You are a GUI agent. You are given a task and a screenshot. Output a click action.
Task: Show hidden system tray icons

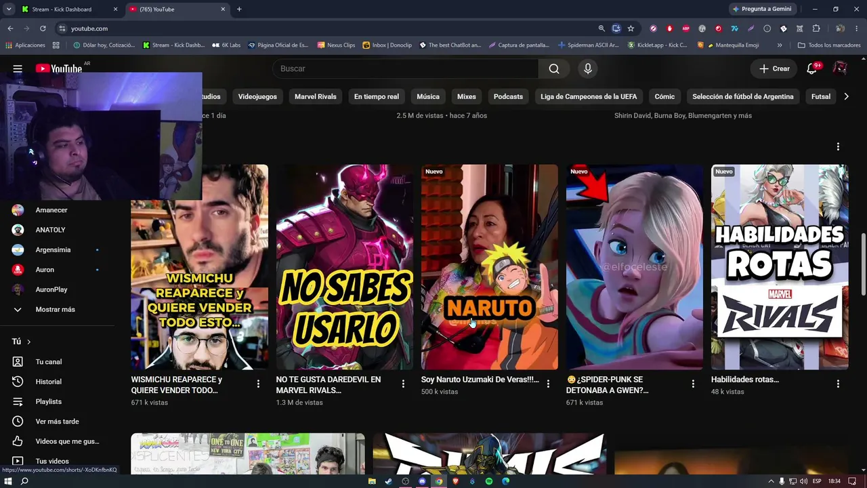(x=771, y=481)
